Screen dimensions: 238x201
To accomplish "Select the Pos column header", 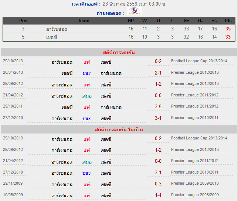I will click(x=23, y=21).
